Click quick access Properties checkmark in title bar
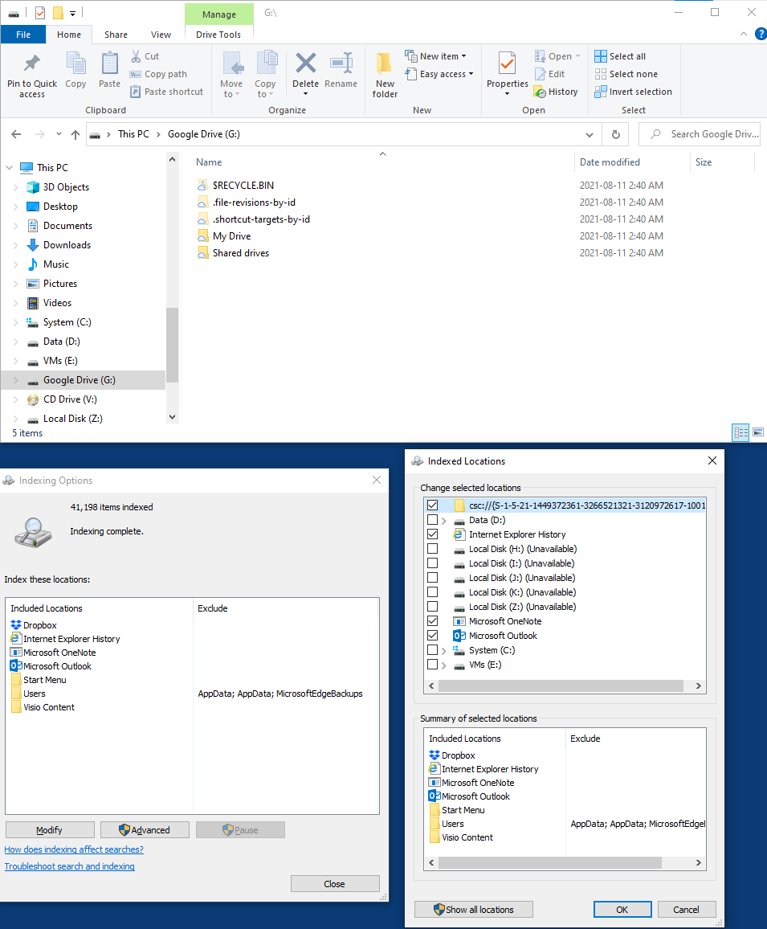This screenshot has width=767, height=929. pyautogui.click(x=40, y=12)
